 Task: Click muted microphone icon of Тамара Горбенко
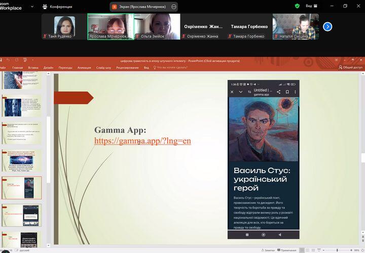point(230,36)
